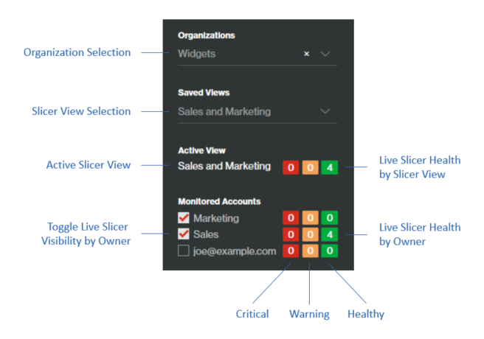Click the Active View orange warning count
484x339 pixels.
coord(310,167)
